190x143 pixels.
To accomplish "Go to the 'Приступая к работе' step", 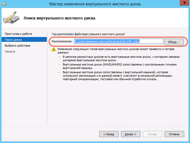I will [x=18, y=34].
